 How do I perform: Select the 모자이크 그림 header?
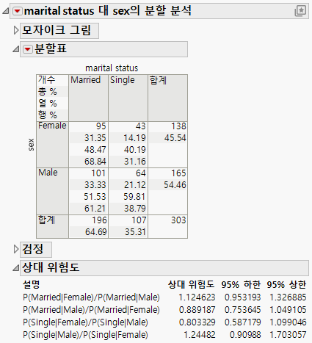pyautogui.click(x=59, y=31)
